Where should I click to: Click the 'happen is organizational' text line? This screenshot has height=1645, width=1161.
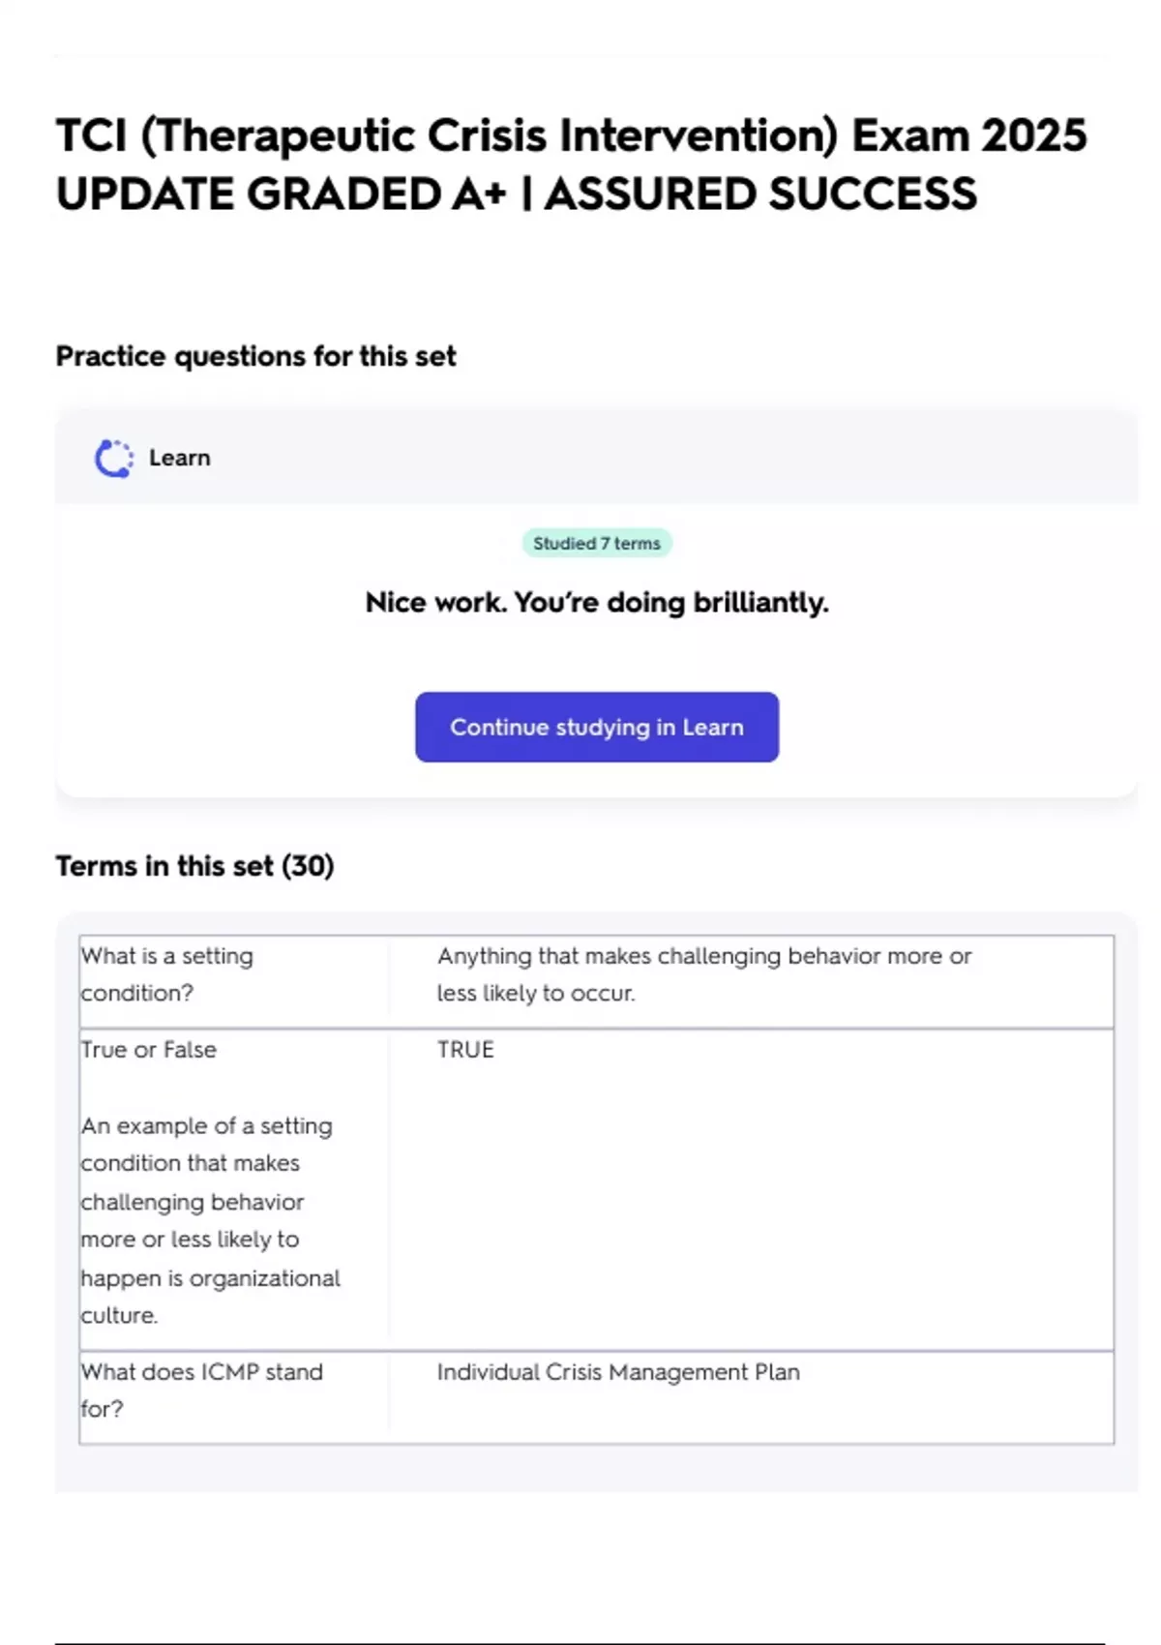(211, 1278)
